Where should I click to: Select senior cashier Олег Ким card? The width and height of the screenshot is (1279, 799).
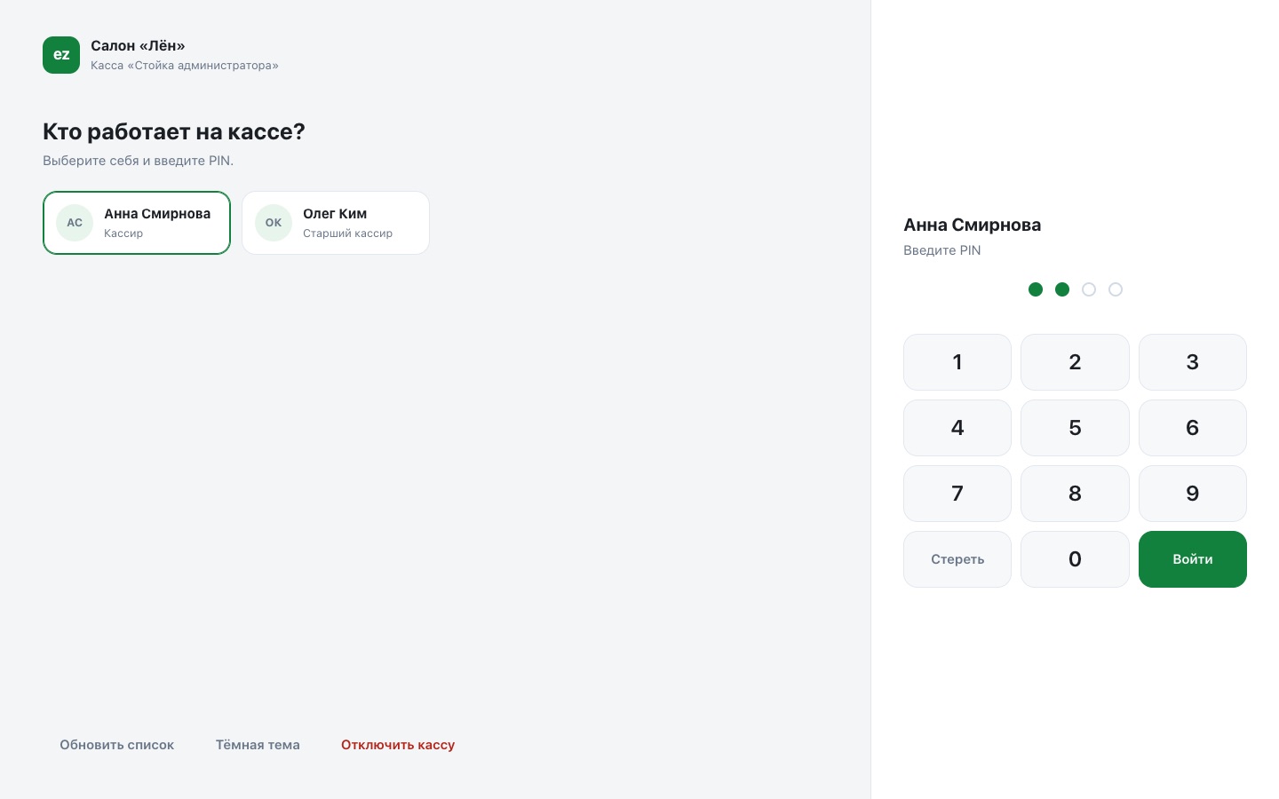(x=336, y=223)
